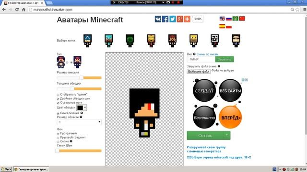Image resolution: width=307 pixels, height=172 pixels.
Task: Share page via Facebook icon
Action: pyautogui.click(x=165, y=19)
